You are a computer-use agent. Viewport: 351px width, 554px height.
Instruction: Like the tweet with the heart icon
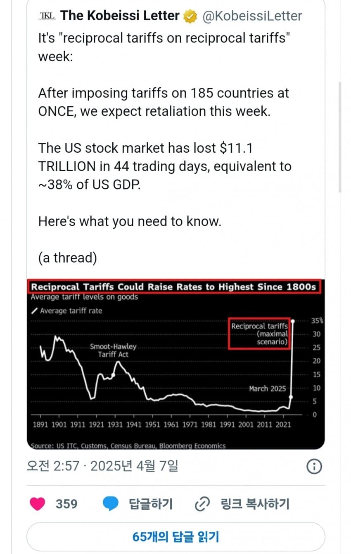point(38,504)
